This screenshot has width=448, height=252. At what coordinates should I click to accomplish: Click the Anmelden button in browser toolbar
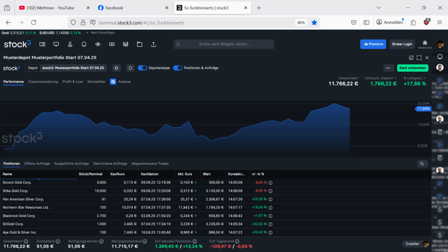[390, 22]
